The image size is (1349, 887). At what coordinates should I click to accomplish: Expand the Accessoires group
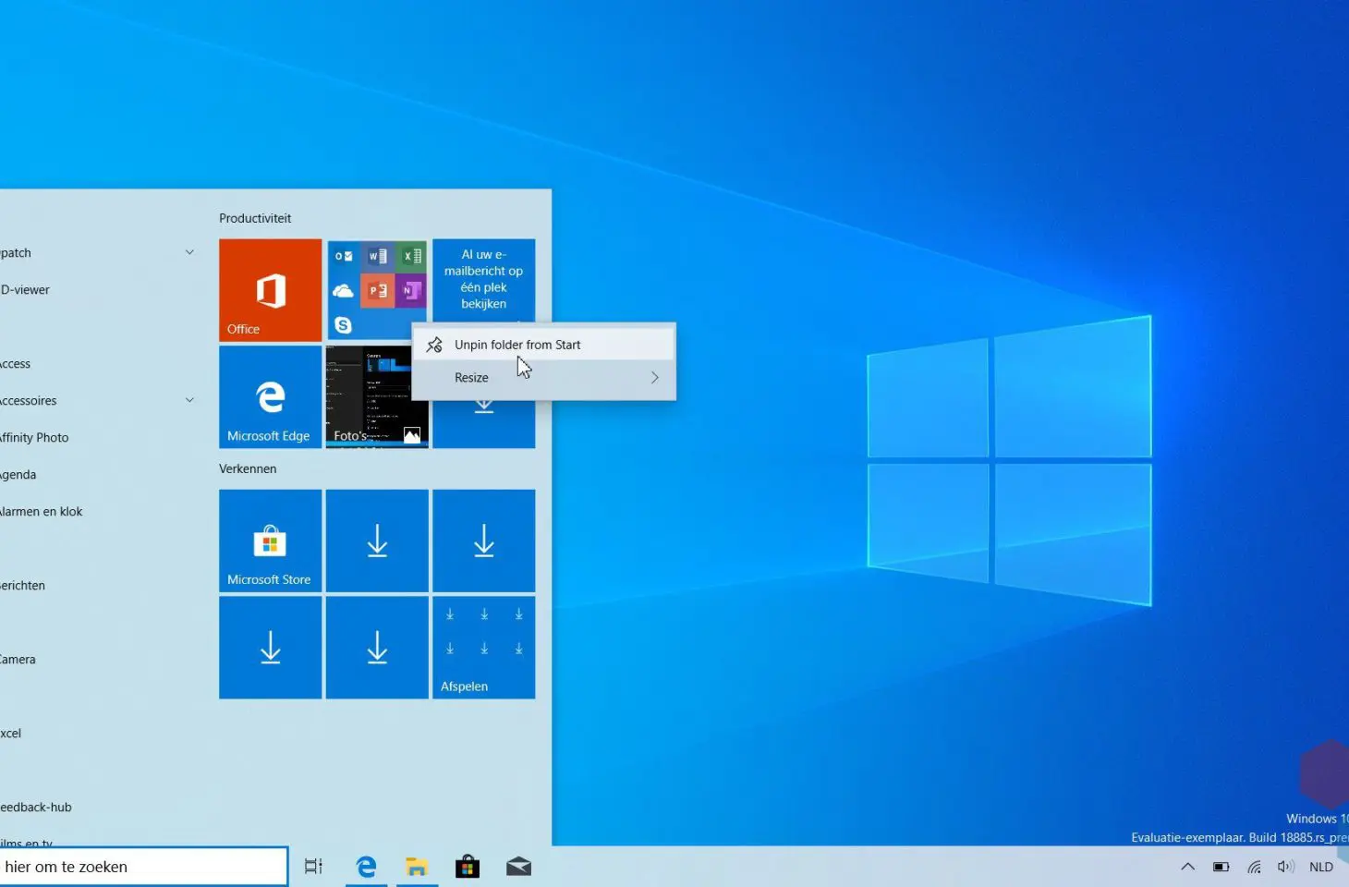189,400
